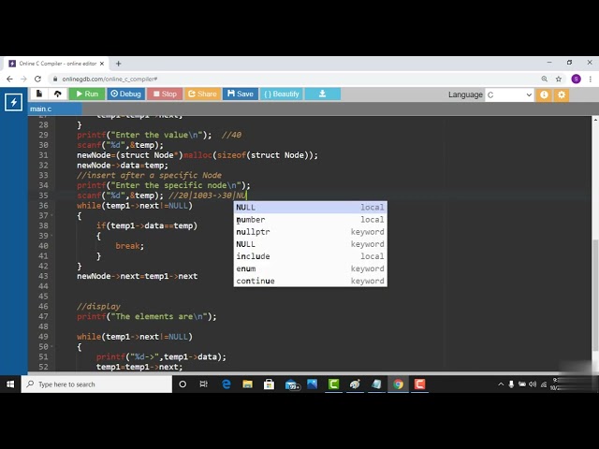Launch Microsoft Edge from the taskbar
Image resolution: width=599 pixels, height=449 pixels.
226,384
